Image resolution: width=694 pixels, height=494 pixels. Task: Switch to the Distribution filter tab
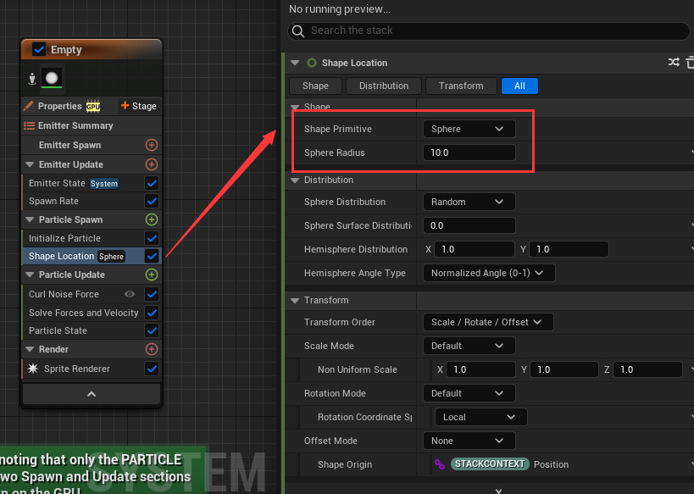coord(384,86)
